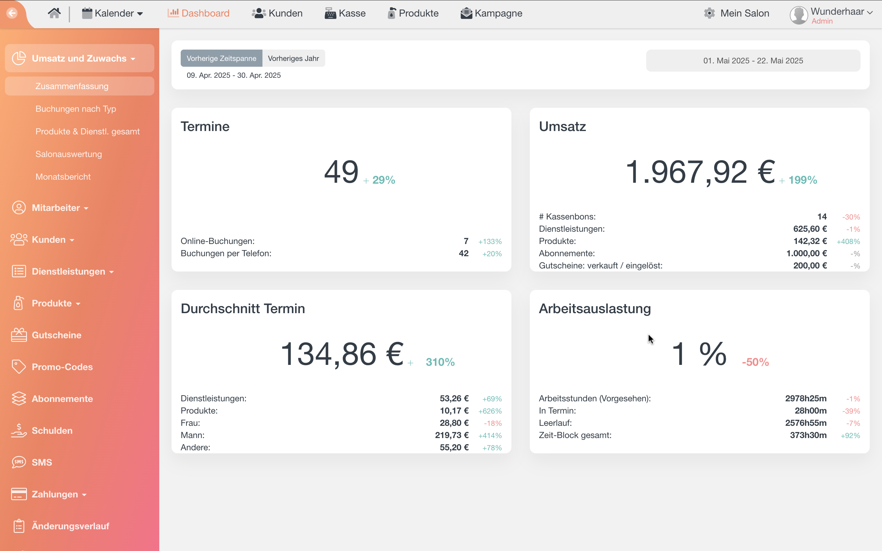Open Gutscheine via gift card icon
The image size is (882, 551).
[19, 335]
